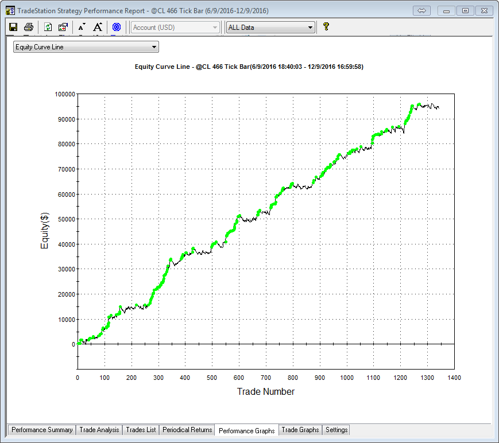Switch to the Settings tab
This screenshot has width=499, height=443.
coord(336,430)
